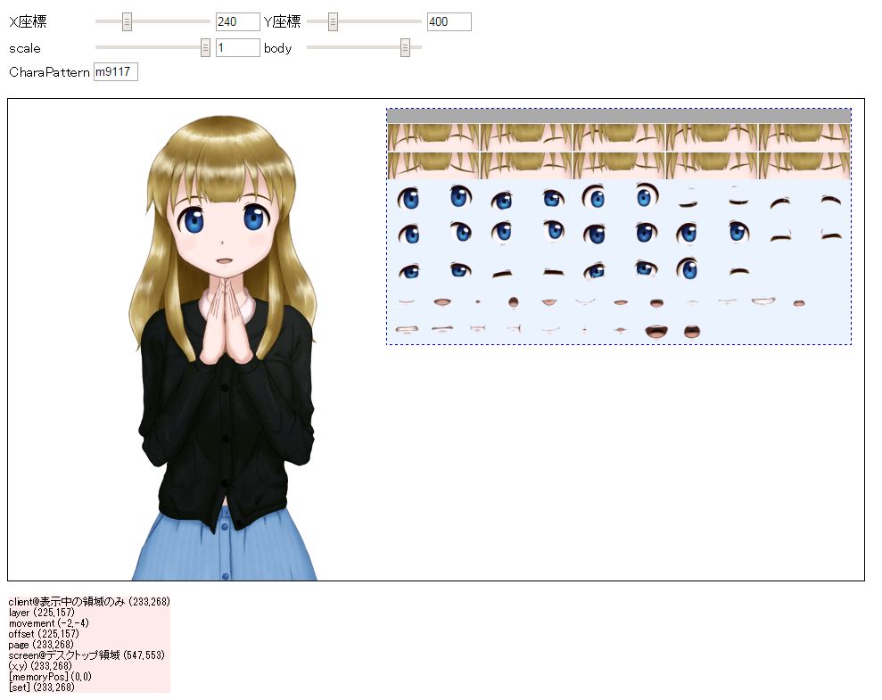The height and width of the screenshot is (700, 882).
Task: Choose the toothy grin mouth in upper mouth row
Action: [x=763, y=302]
